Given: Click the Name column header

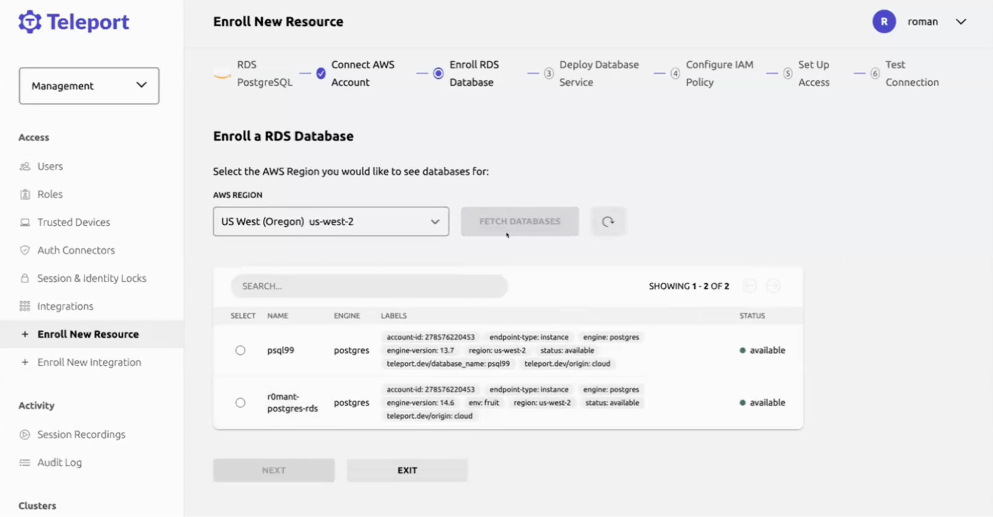Looking at the screenshot, I should pyautogui.click(x=278, y=316).
